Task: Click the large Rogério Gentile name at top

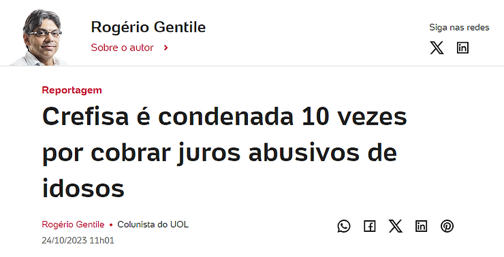Action: [x=148, y=27]
